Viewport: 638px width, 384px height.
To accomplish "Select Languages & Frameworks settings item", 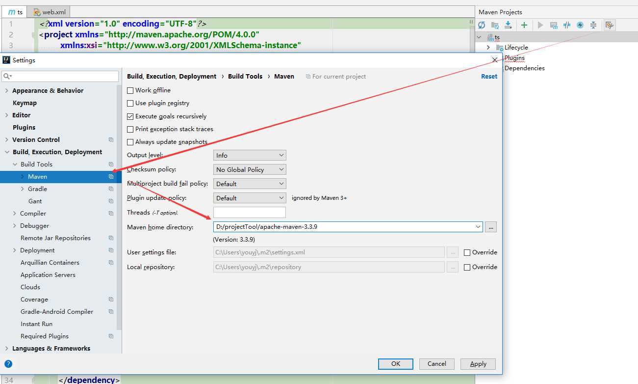I will [x=51, y=349].
